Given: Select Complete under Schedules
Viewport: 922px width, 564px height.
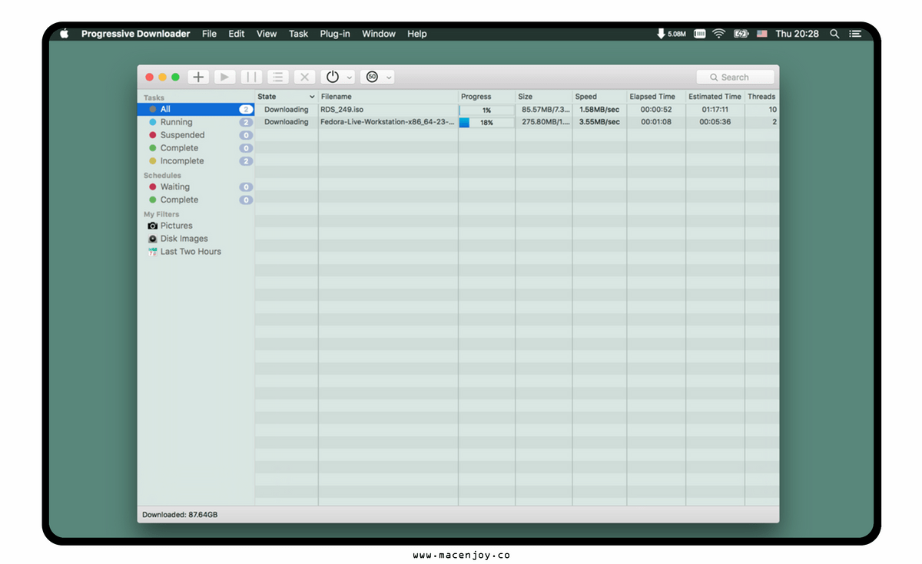Looking at the screenshot, I should (x=195, y=200).
